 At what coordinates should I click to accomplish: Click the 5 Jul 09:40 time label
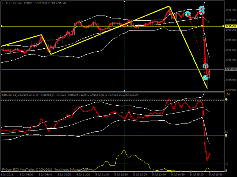point(45,174)
